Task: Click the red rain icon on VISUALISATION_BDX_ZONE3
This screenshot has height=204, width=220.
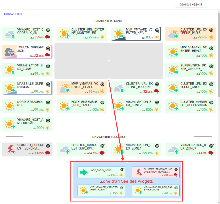Action: 211,153
